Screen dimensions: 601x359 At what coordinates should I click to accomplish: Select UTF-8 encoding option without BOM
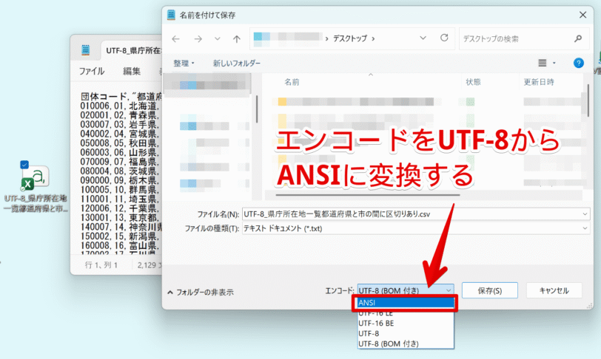[406, 334]
